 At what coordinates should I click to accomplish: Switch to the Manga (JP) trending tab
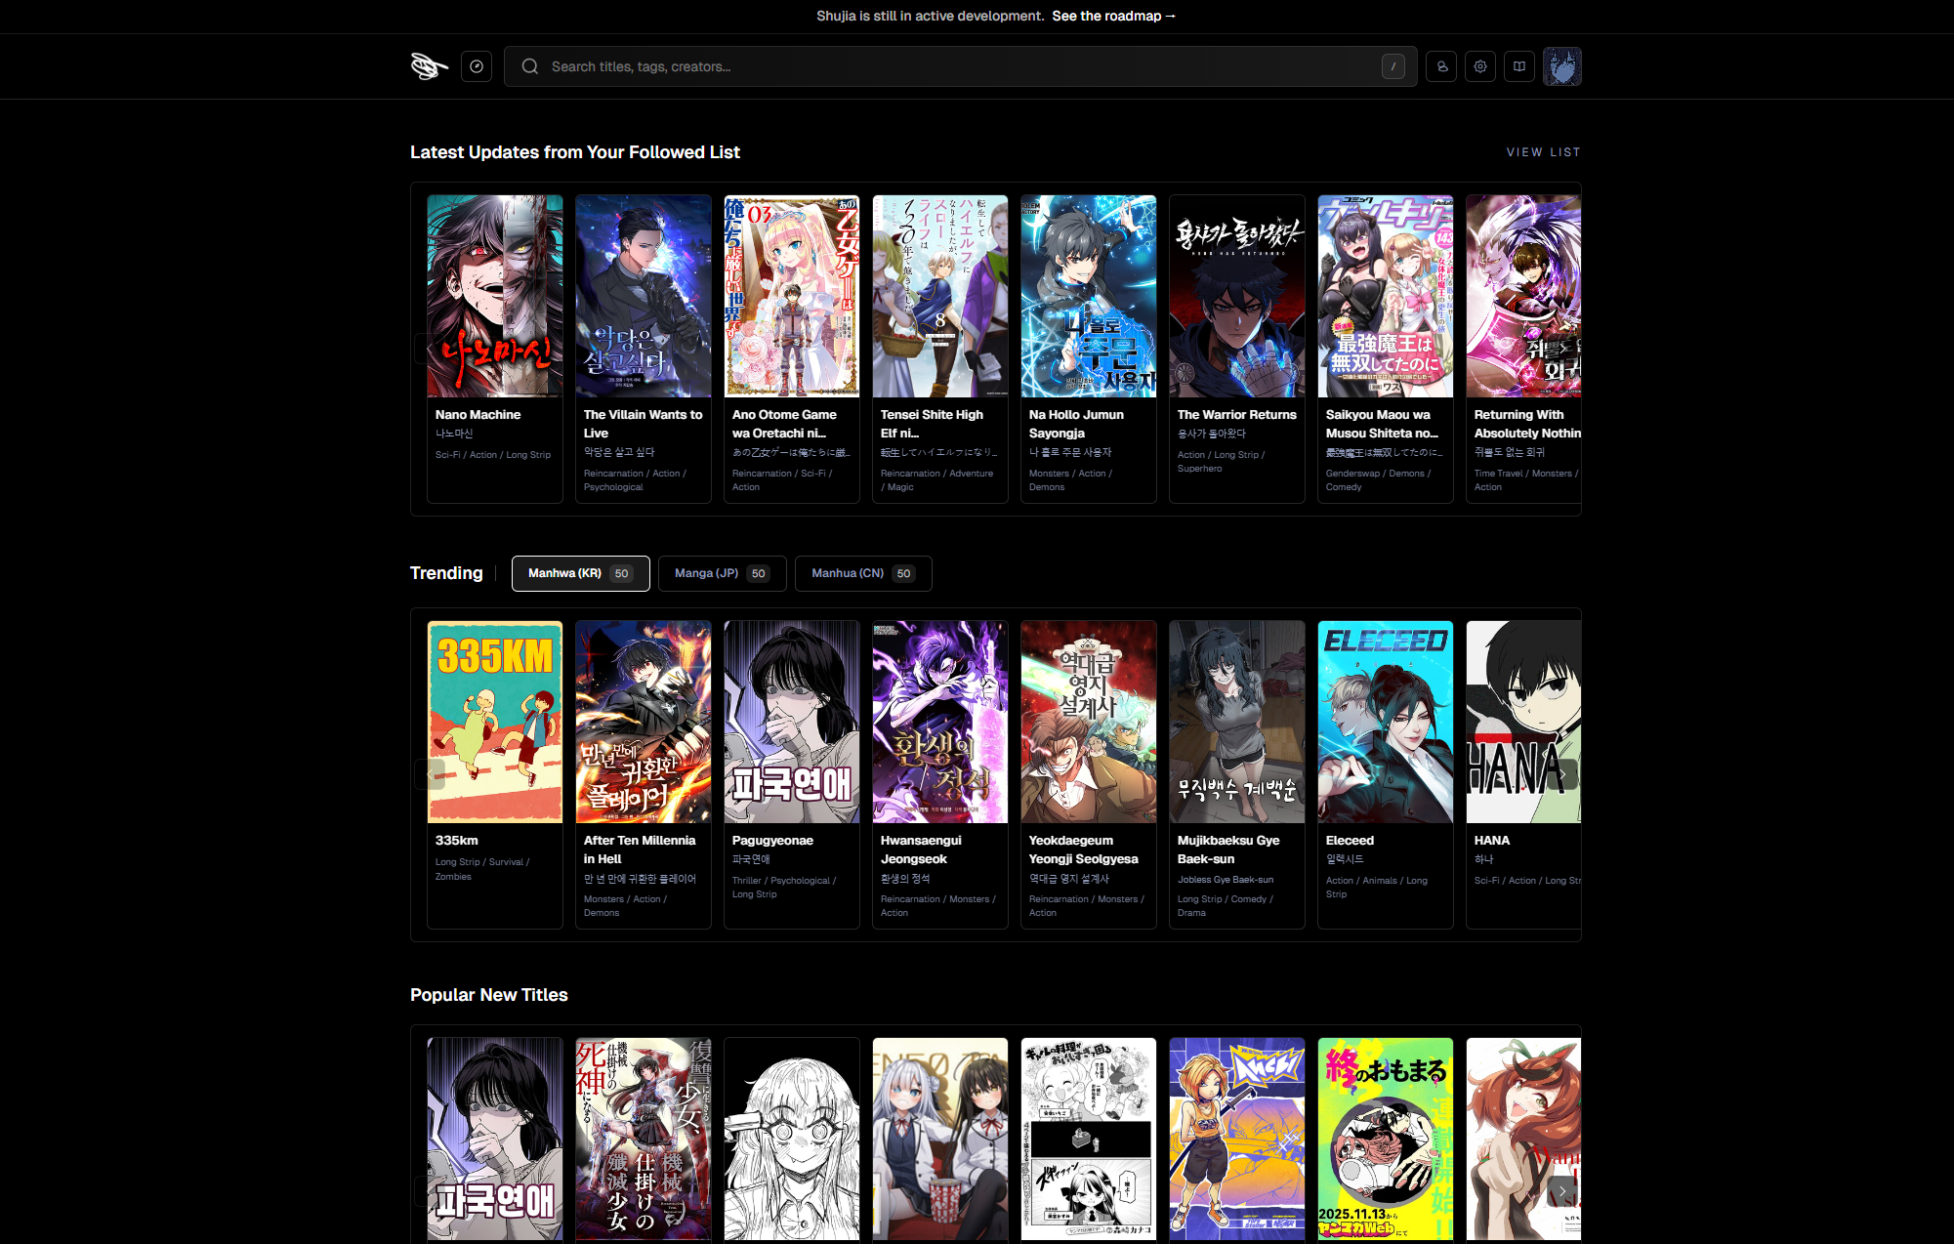[721, 573]
